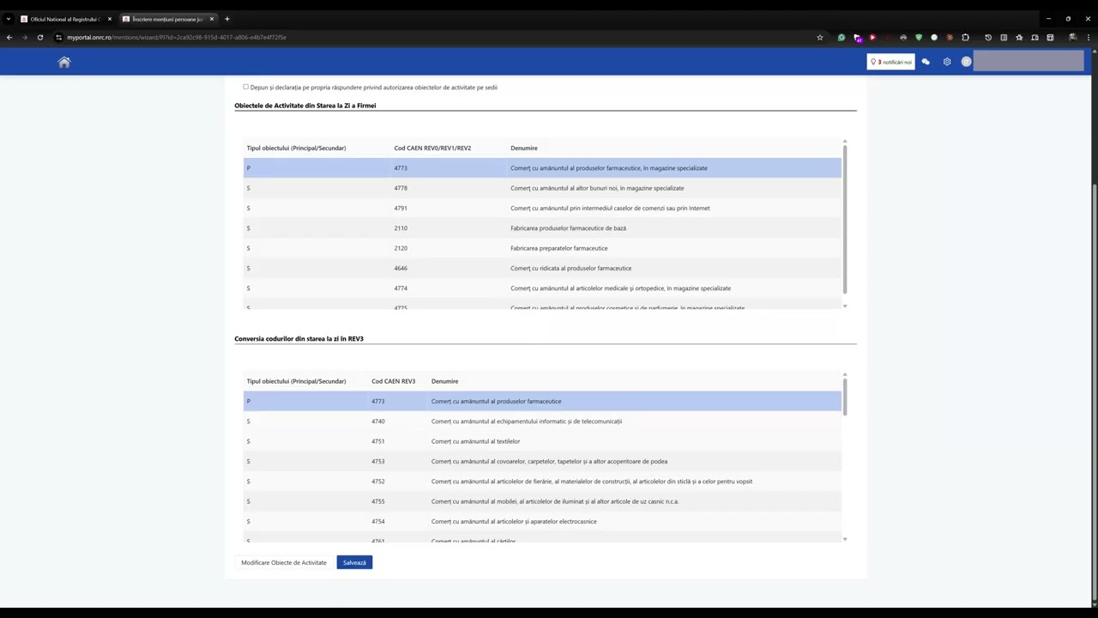Open browser history clock icon
The image size is (1098, 618).
(988, 37)
